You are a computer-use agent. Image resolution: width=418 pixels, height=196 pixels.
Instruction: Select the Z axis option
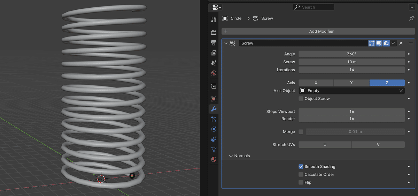pyautogui.click(x=387, y=83)
